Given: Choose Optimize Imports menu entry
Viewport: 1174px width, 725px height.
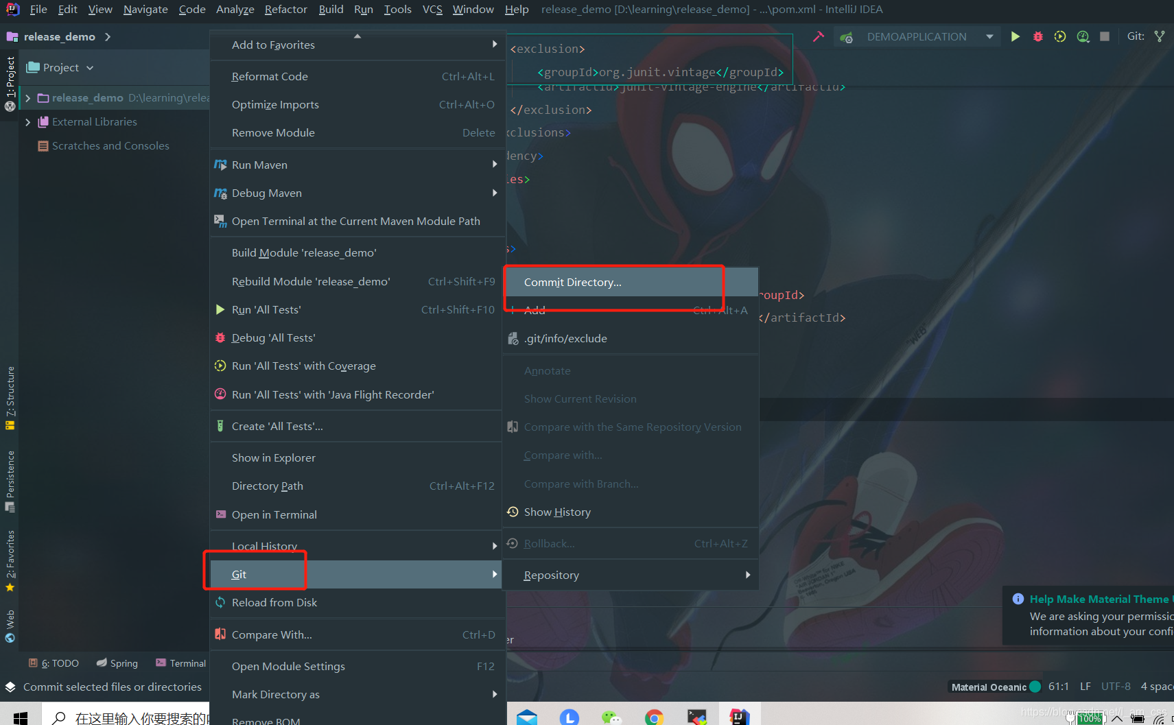Looking at the screenshot, I should (357, 105).
